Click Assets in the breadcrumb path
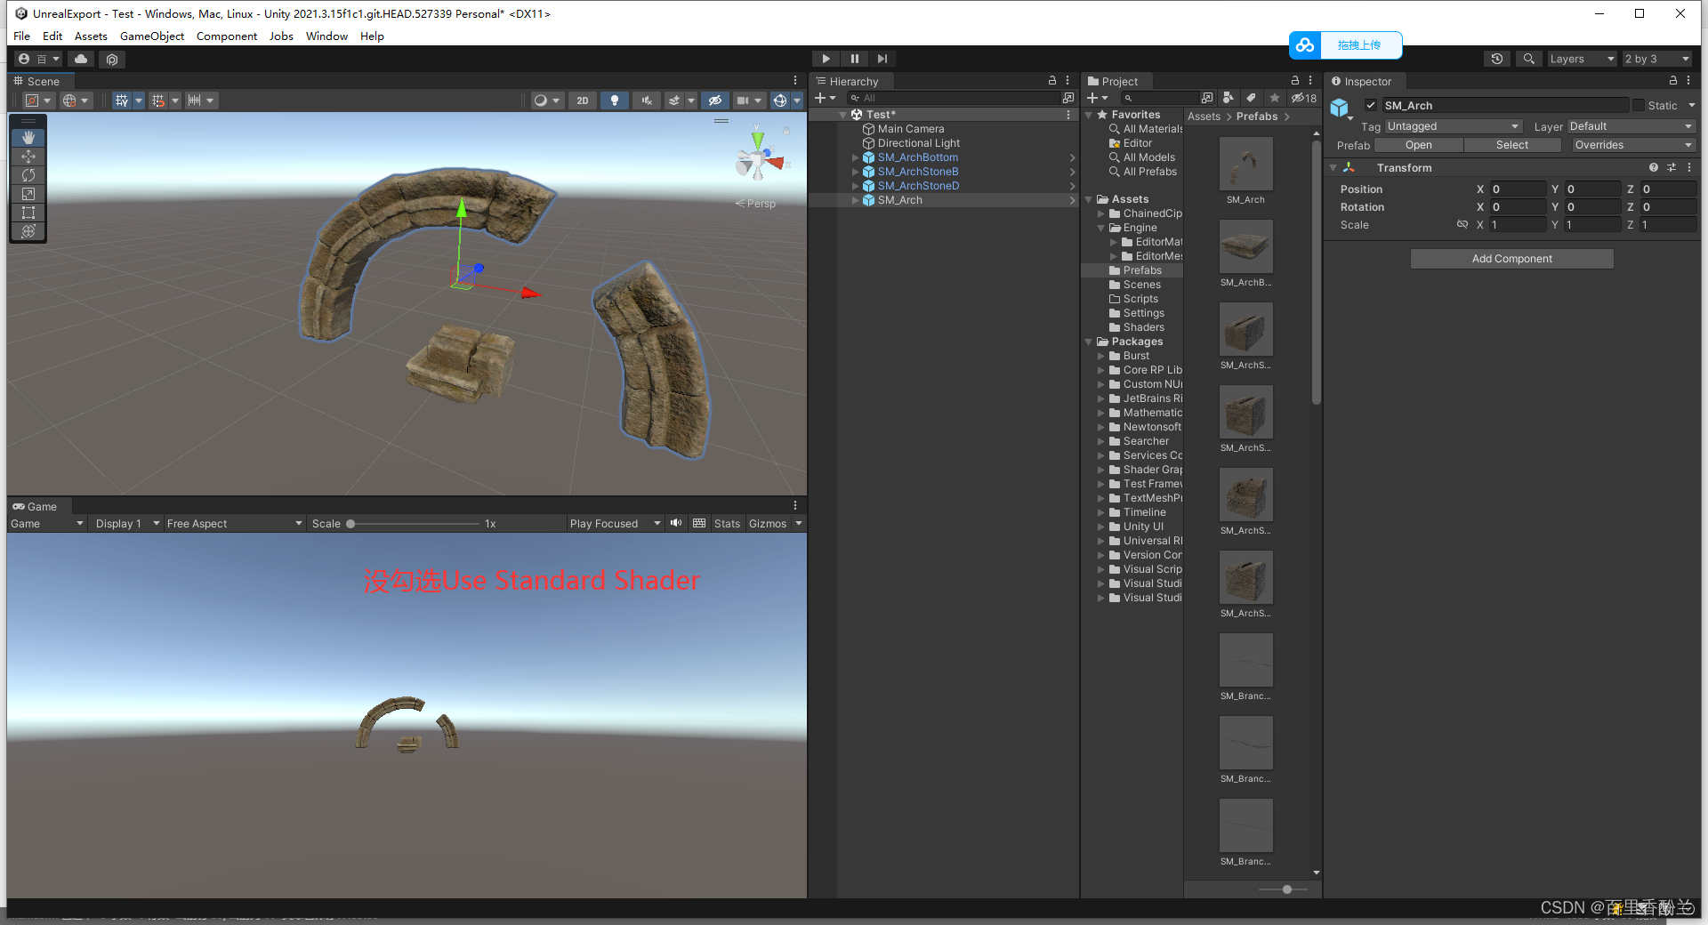The height and width of the screenshot is (925, 1708). tap(1204, 117)
